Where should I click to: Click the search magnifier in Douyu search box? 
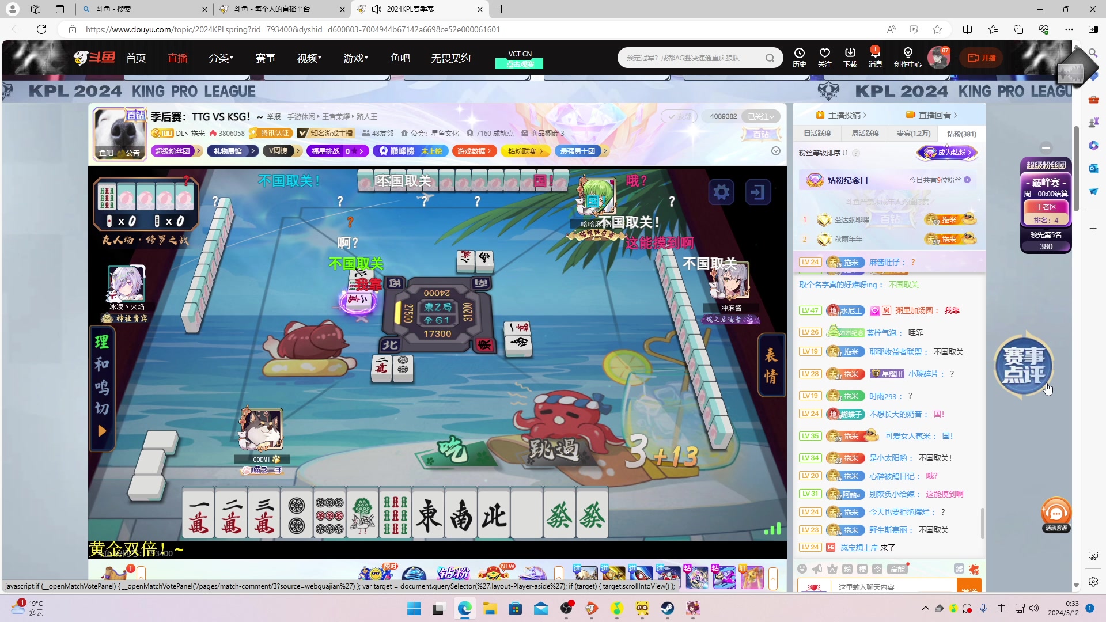[x=770, y=58]
